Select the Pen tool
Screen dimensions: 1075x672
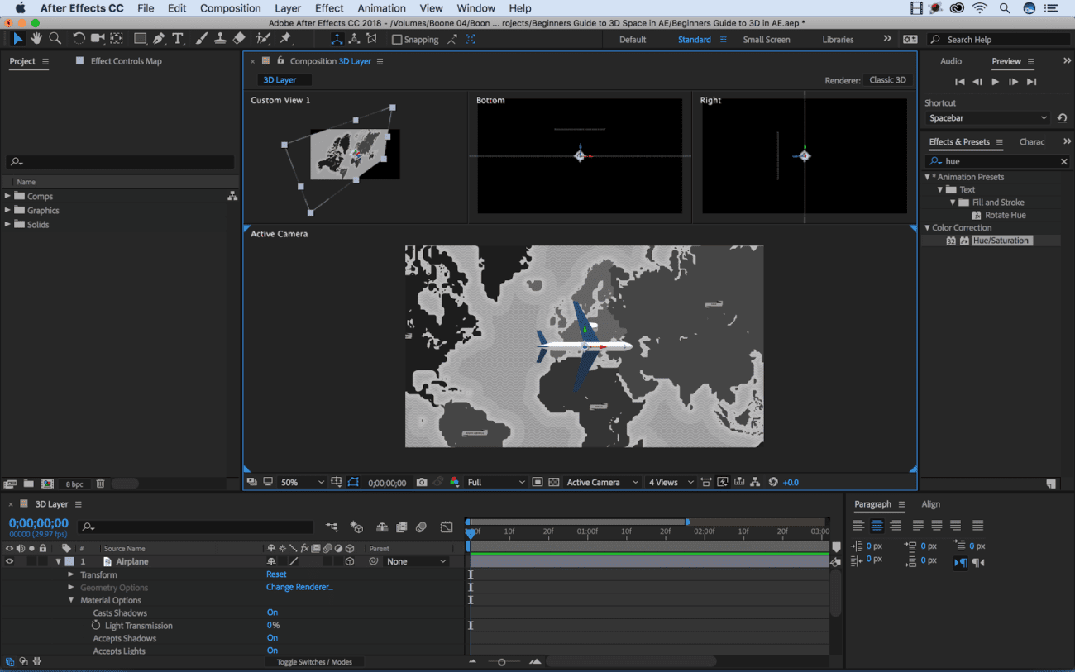(160, 38)
